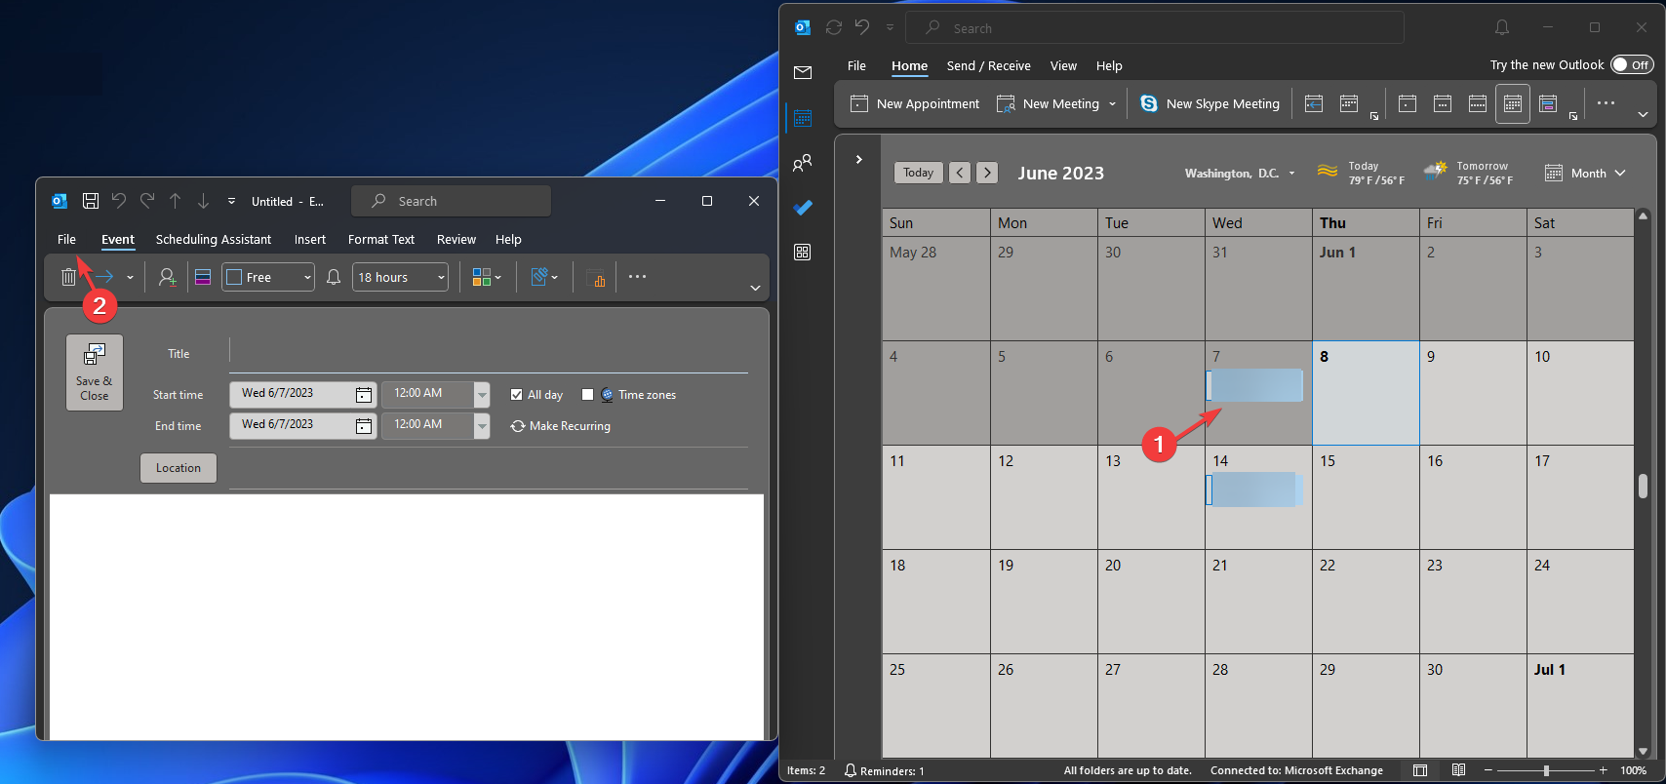Open the New Meeting dropdown arrow
The height and width of the screenshot is (784, 1666).
(1112, 104)
